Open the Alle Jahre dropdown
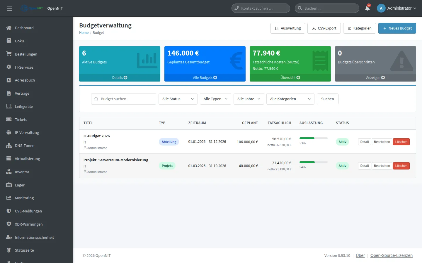 click(249, 99)
